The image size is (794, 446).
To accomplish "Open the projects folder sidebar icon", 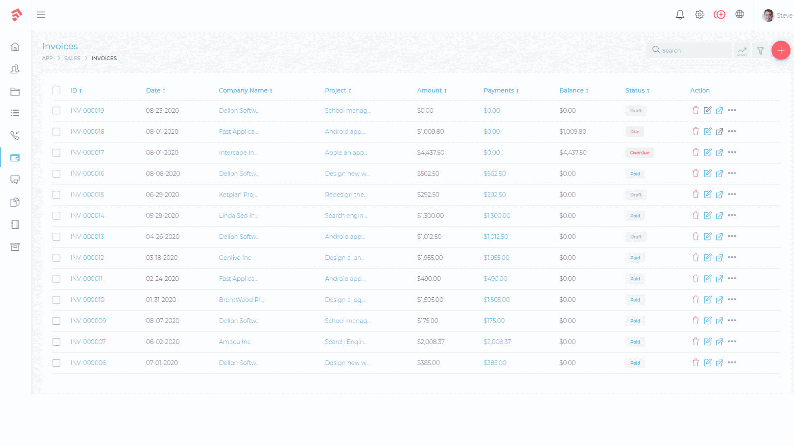I will [x=15, y=91].
